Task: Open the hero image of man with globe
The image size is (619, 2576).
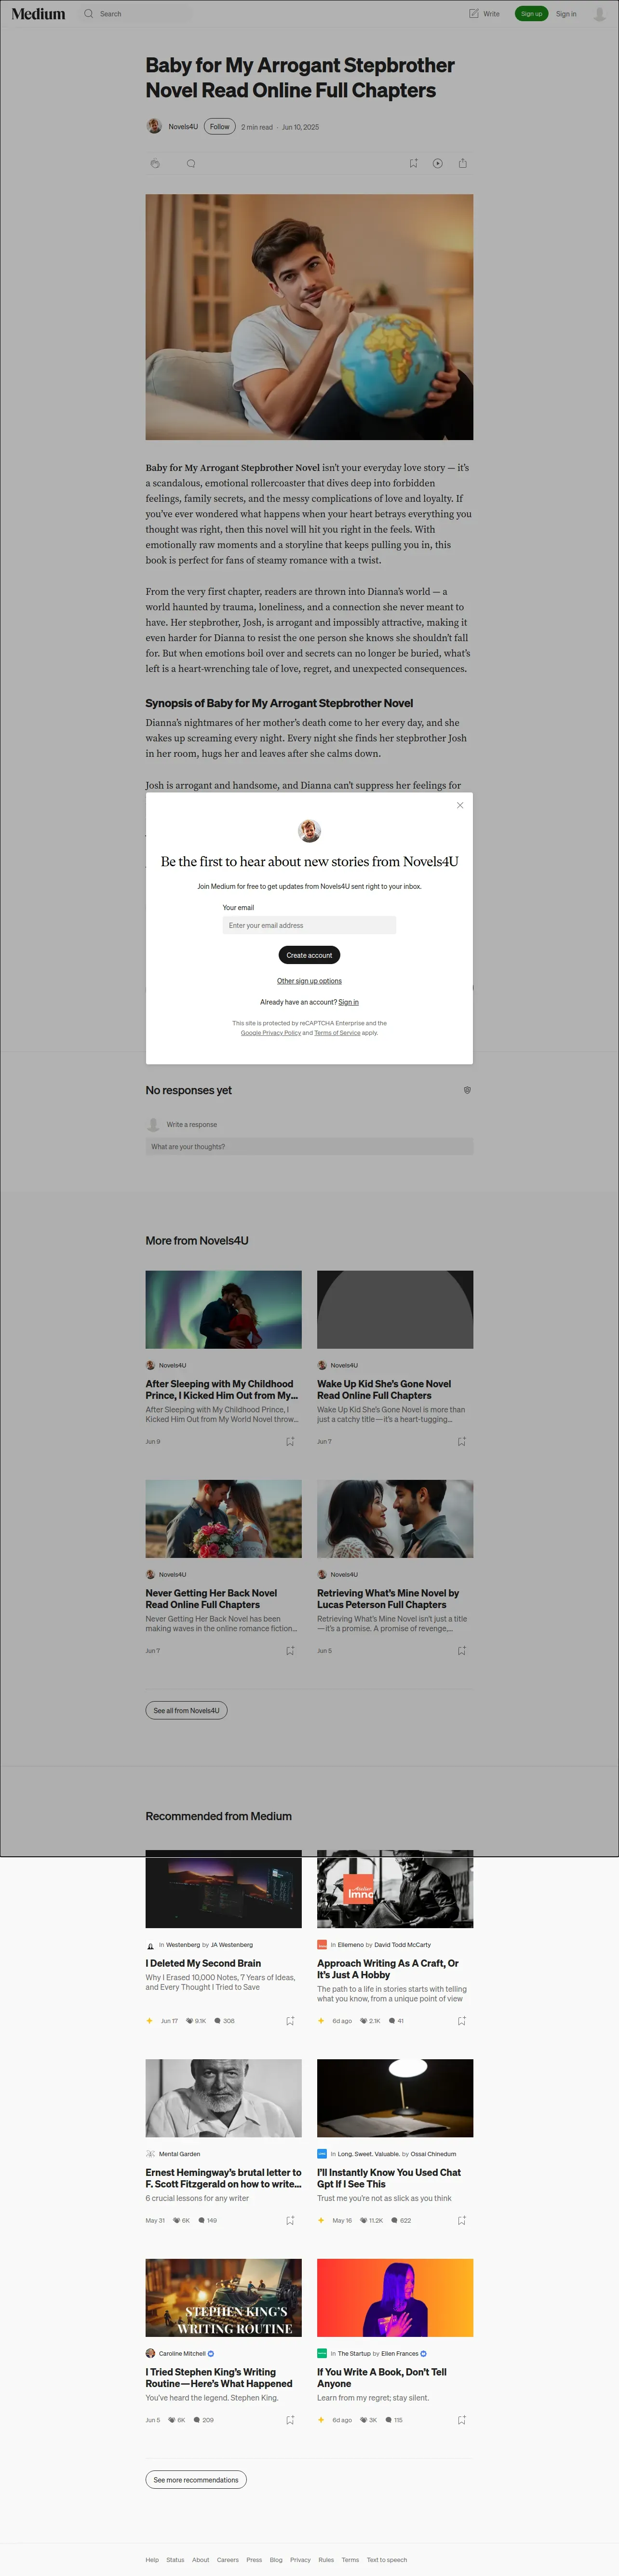Action: point(309,317)
